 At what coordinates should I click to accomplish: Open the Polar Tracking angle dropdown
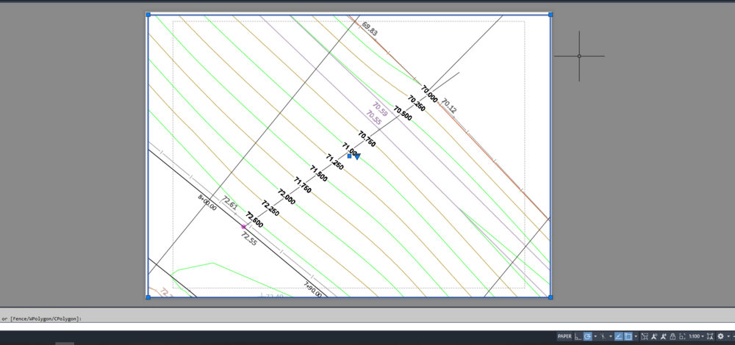click(595, 336)
